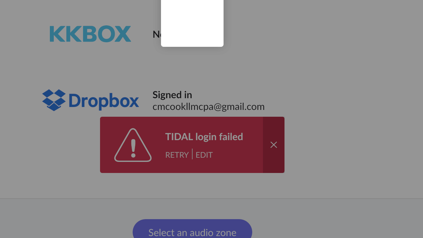The height and width of the screenshot is (238, 423).
Task: Click the white popup panel at top
Action: (x=192, y=23)
